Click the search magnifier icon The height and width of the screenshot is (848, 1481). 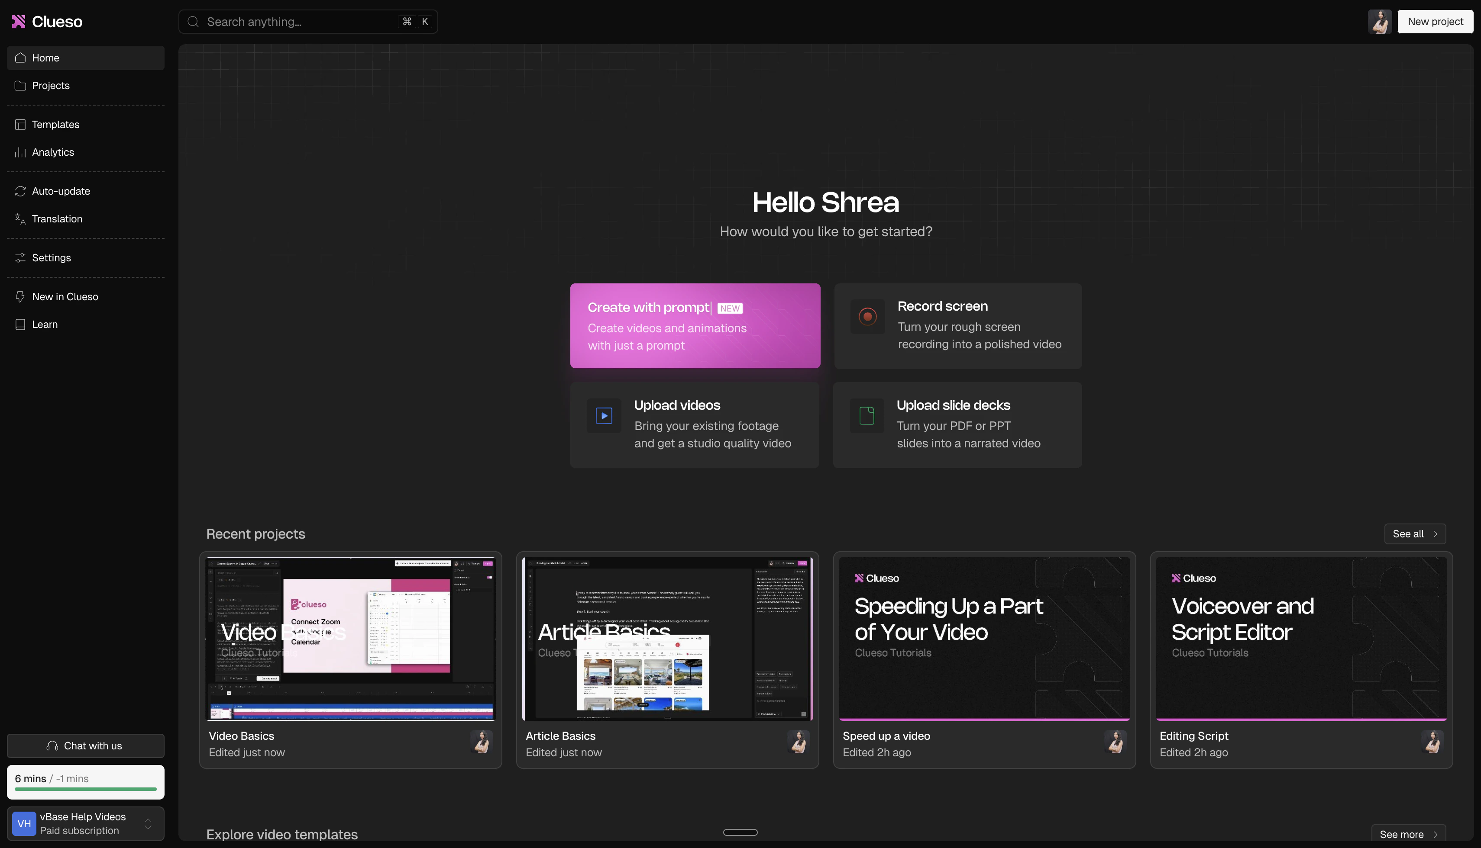coord(193,22)
